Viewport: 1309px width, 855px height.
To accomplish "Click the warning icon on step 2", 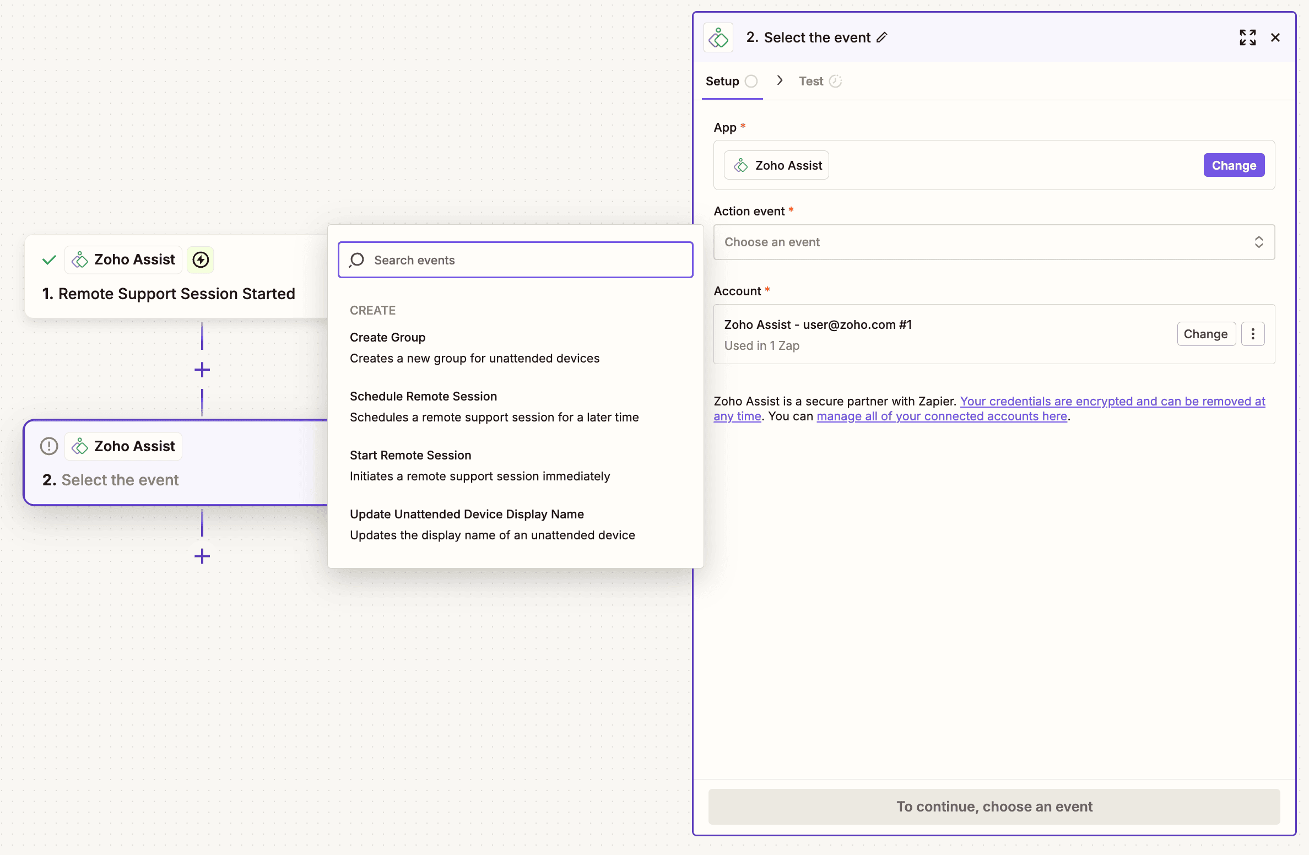I will pyautogui.click(x=49, y=446).
